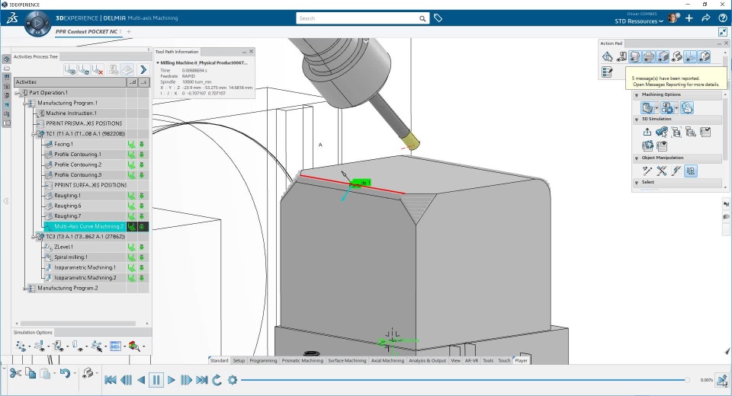
Task: Click the blue forward arrow in Activities toolbar
Action: point(143,69)
